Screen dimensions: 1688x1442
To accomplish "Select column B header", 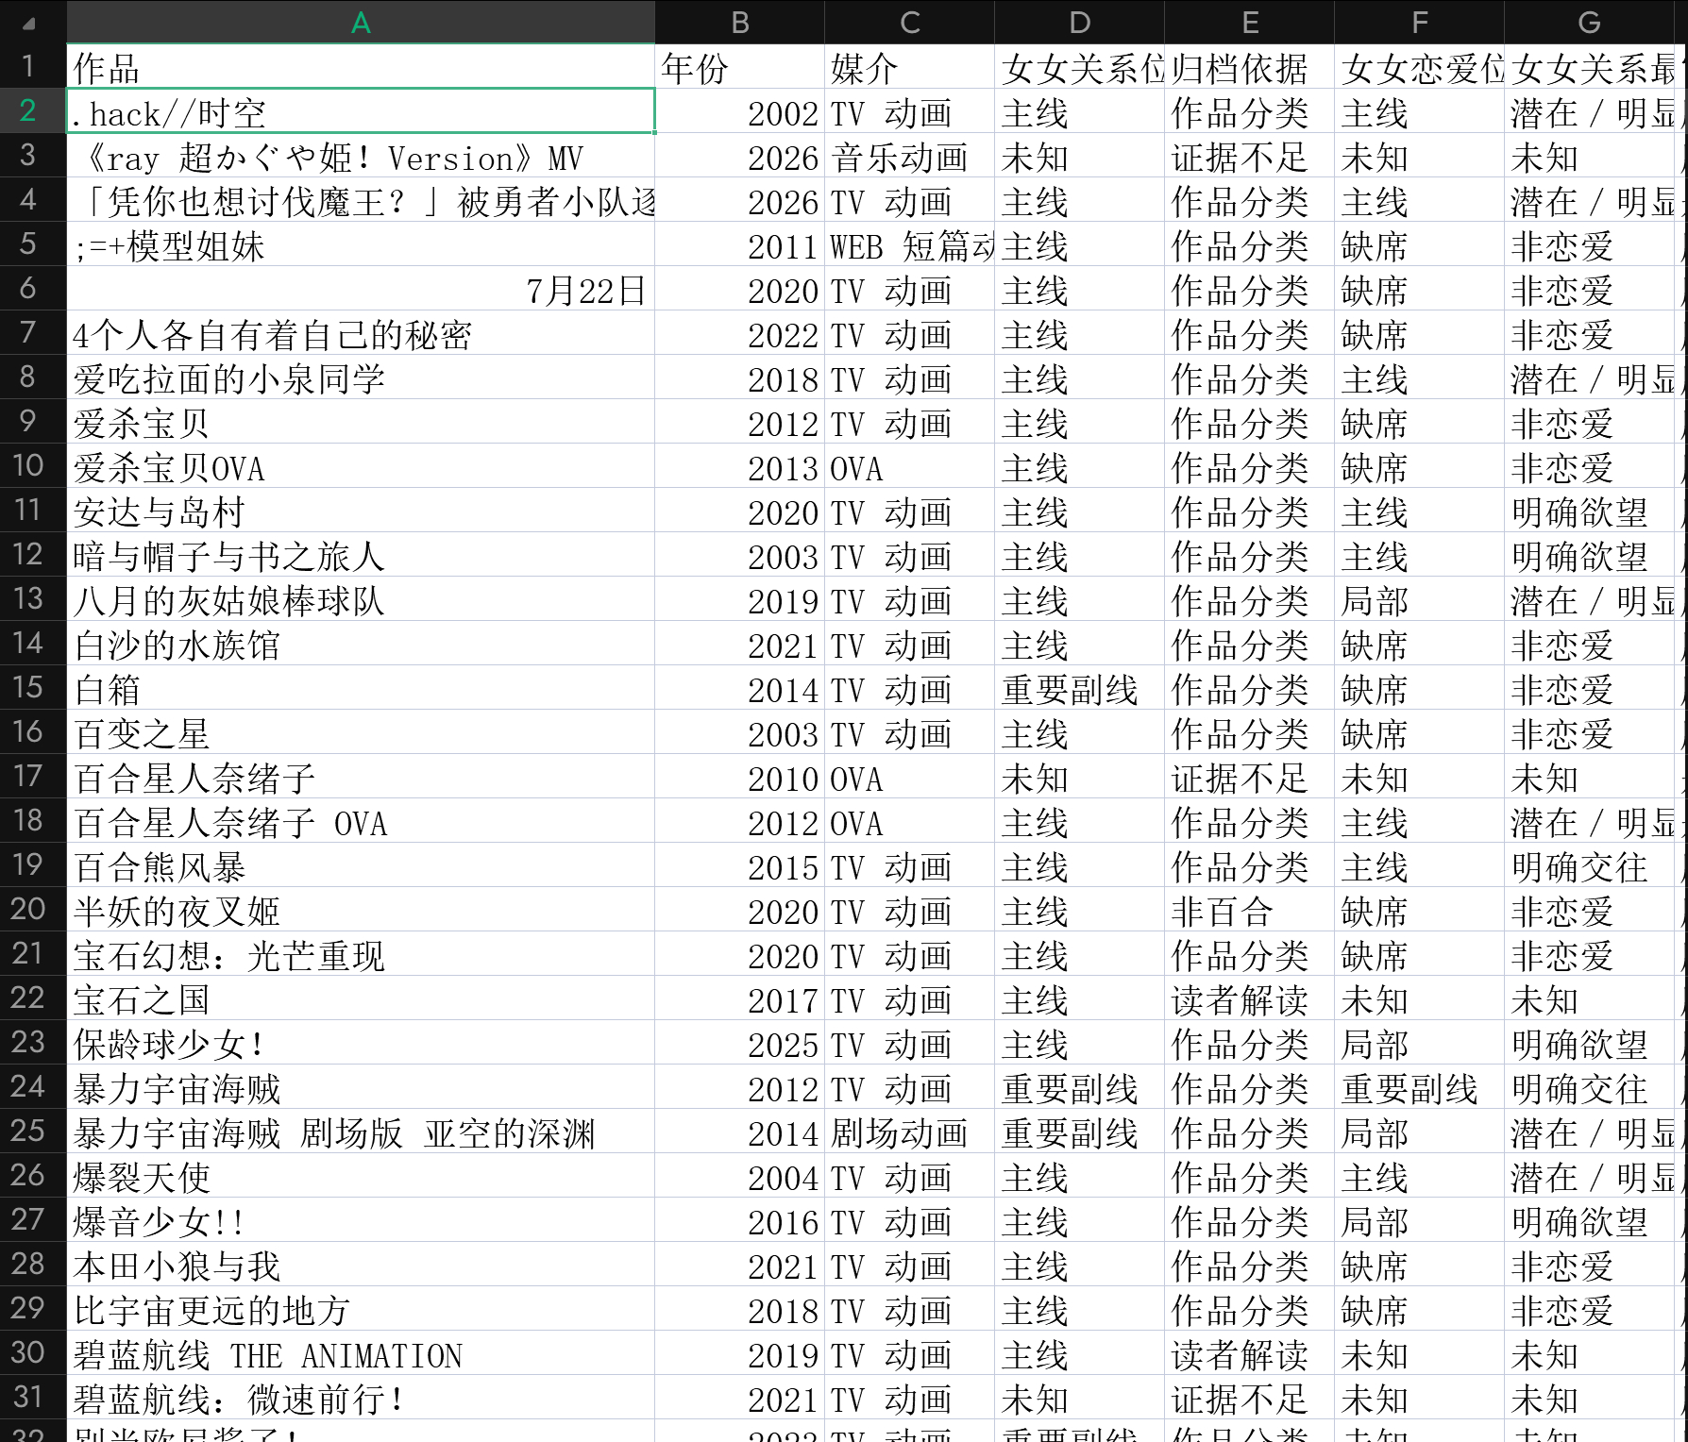I will coord(739,22).
